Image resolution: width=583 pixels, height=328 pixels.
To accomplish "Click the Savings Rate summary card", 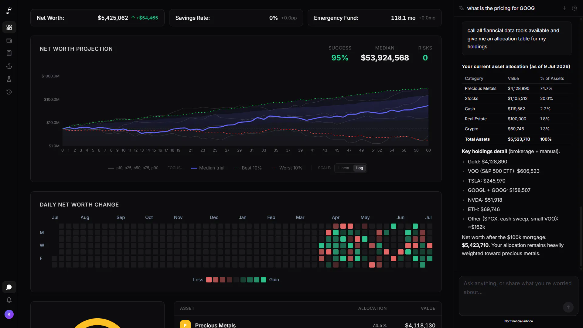I will 236,18.
